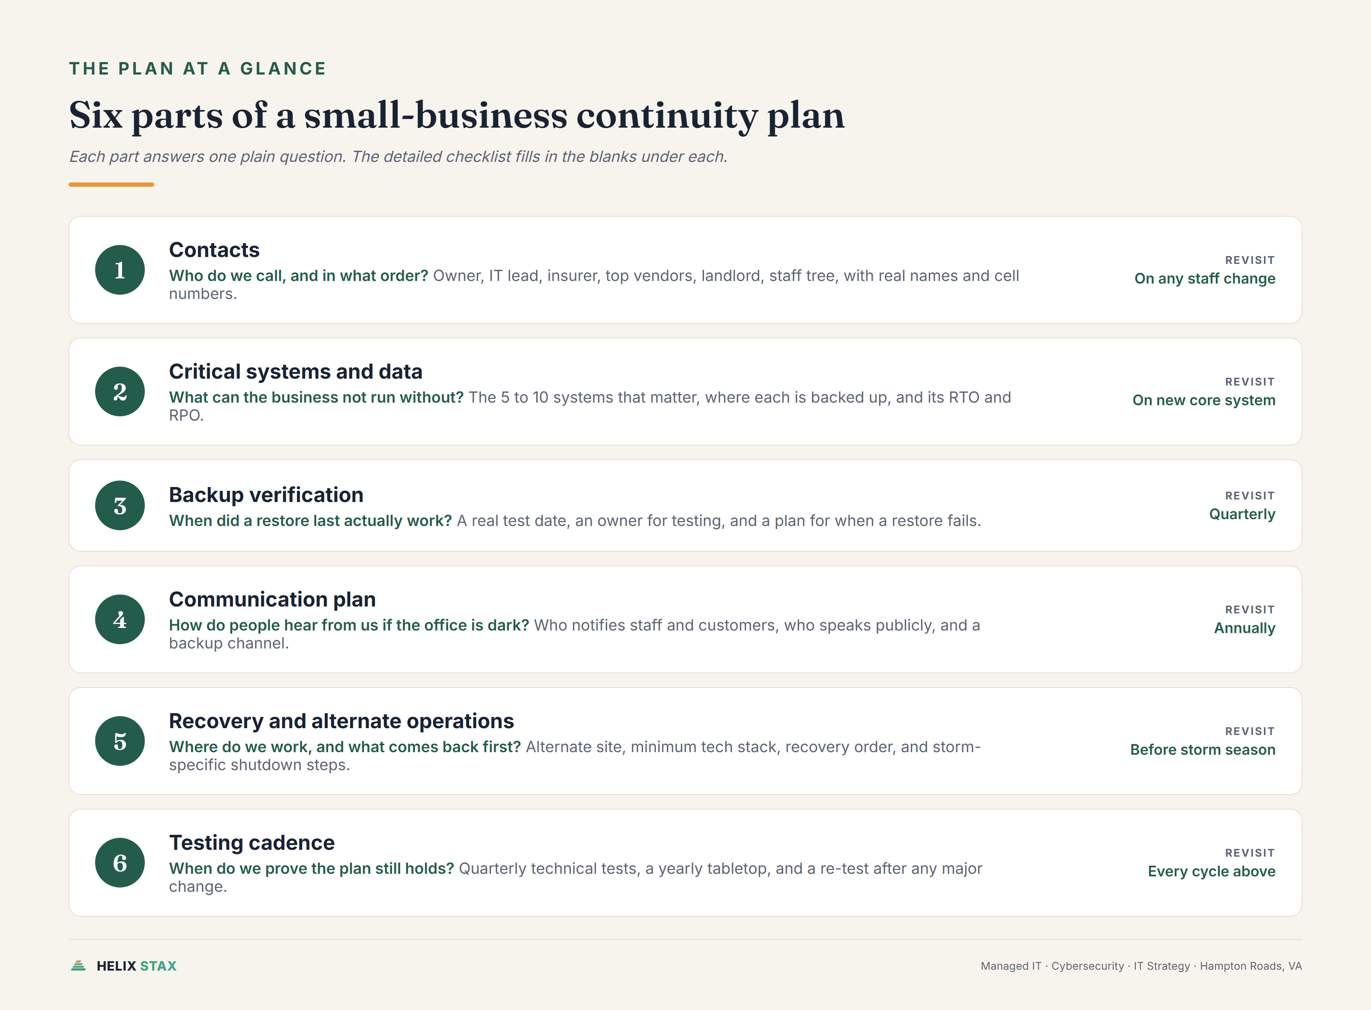The height and width of the screenshot is (1010, 1371).
Task: Select the 'Testing cadence' heading
Action: pyautogui.click(x=251, y=843)
